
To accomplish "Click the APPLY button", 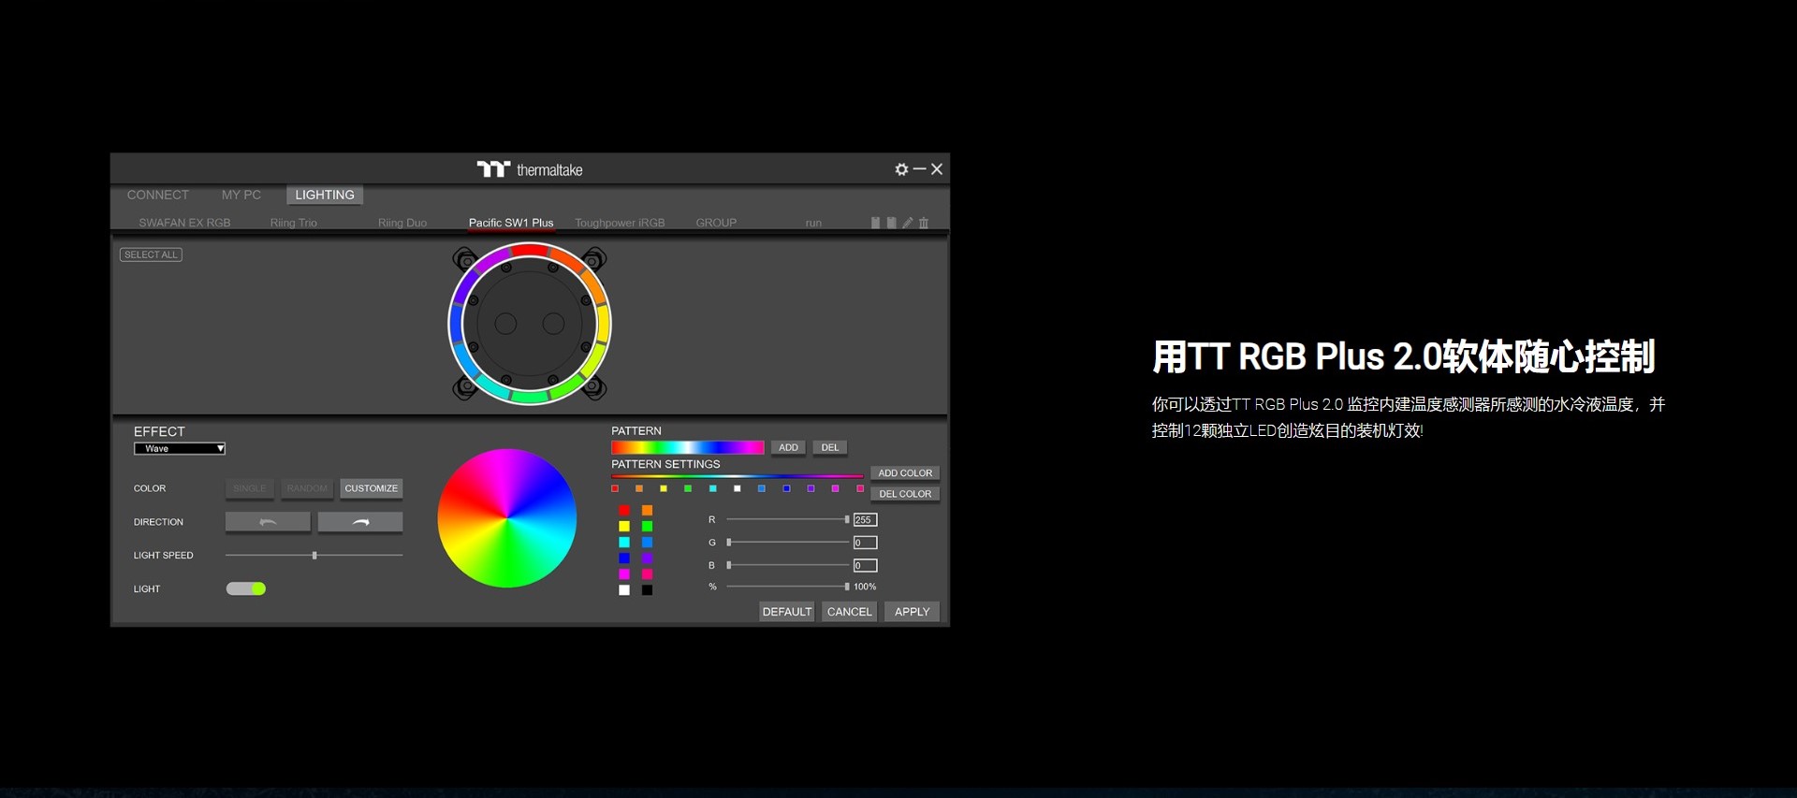I will pos(912,612).
